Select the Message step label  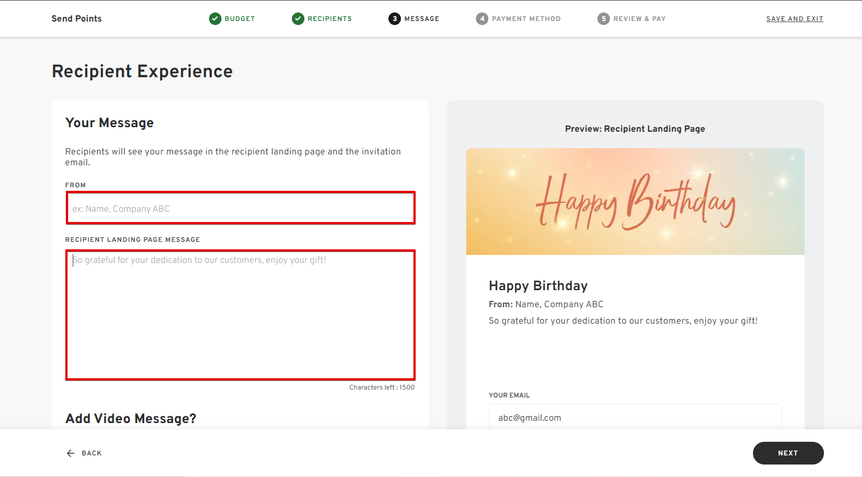pyautogui.click(x=421, y=19)
